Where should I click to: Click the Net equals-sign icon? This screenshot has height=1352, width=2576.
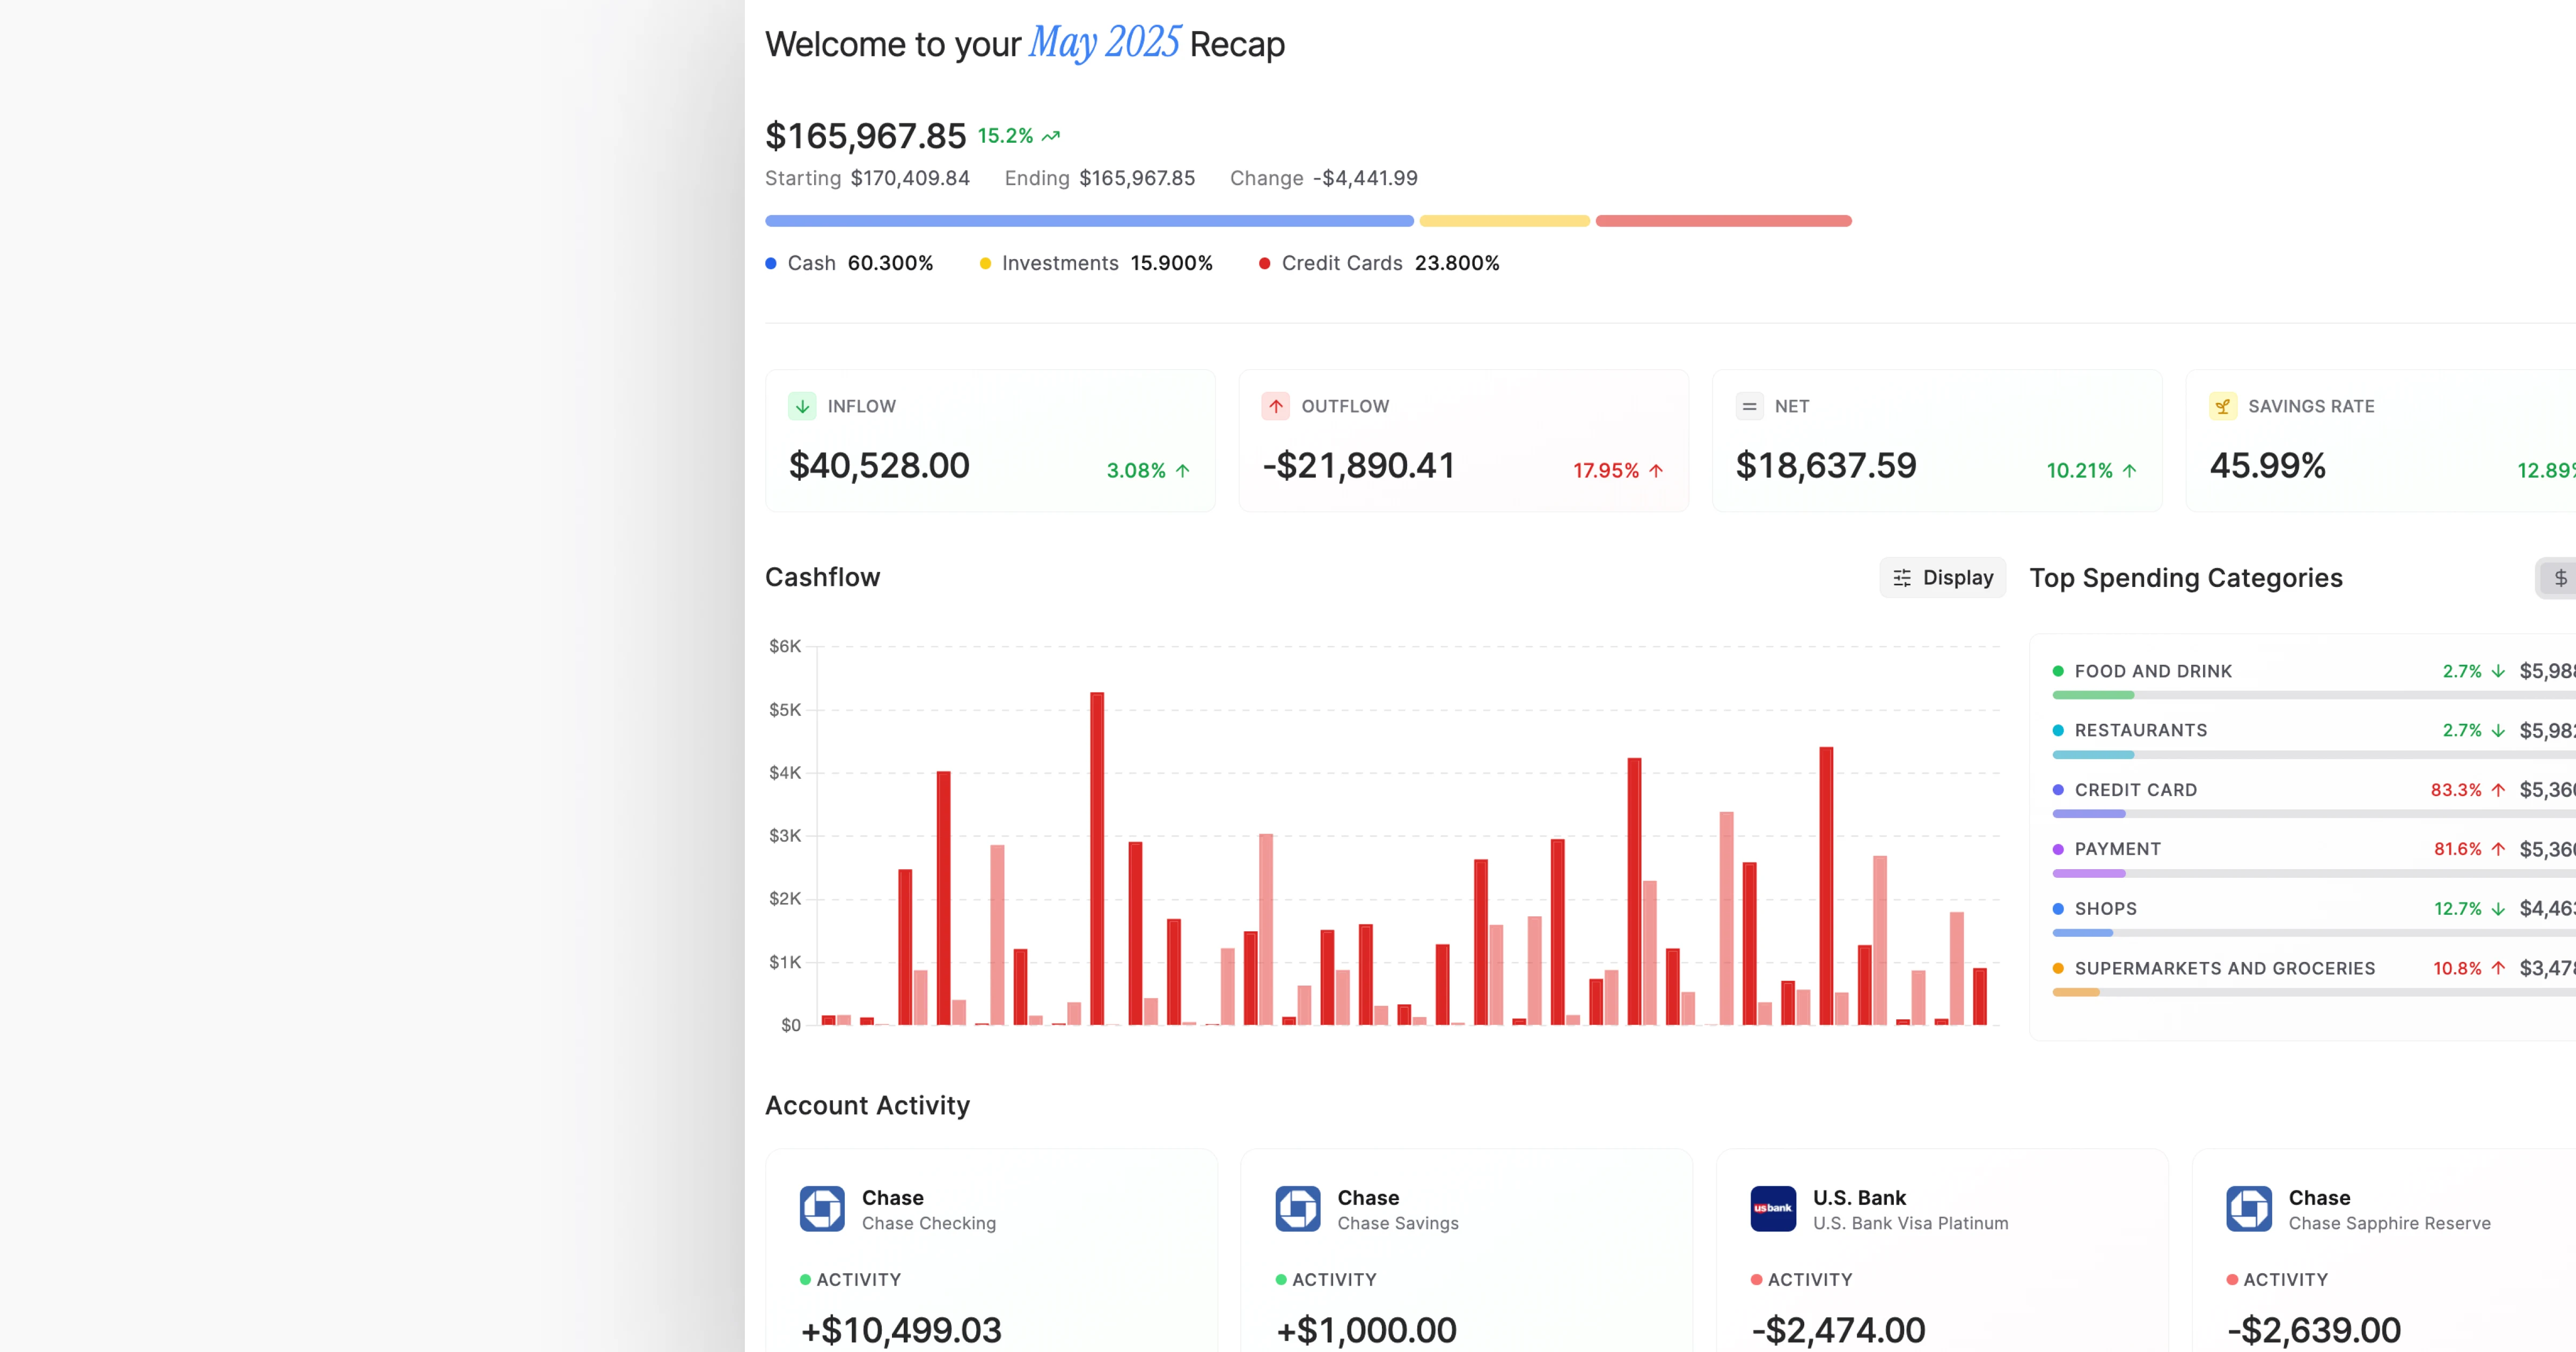click(x=1749, y=406)
